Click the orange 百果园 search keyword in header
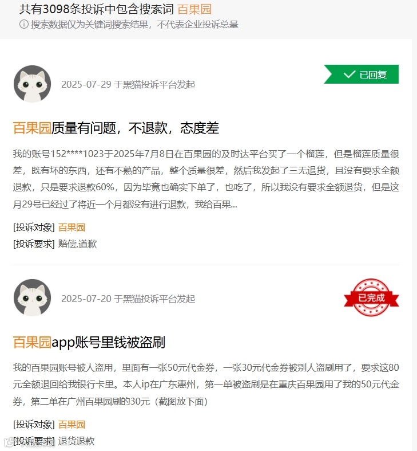 (x=194, y=9)
